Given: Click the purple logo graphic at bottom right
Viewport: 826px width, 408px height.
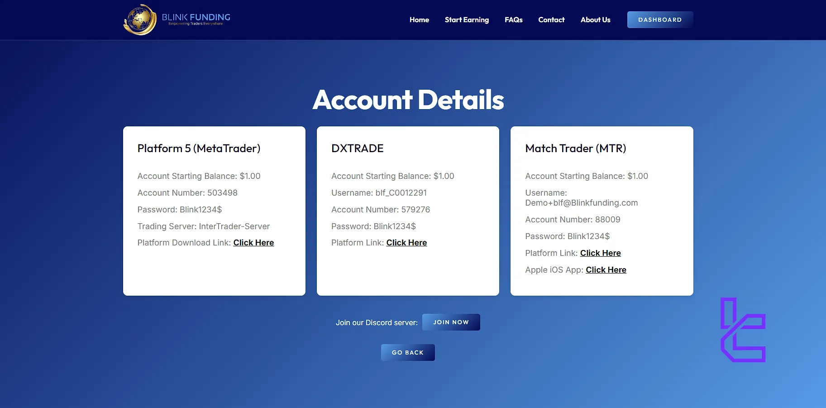Looking at the screenshot, I should point(743,330).
